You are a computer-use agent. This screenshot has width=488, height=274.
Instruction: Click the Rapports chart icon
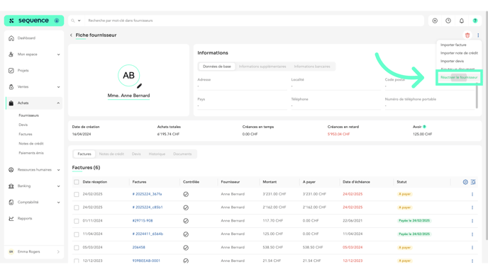click(11, 219)
